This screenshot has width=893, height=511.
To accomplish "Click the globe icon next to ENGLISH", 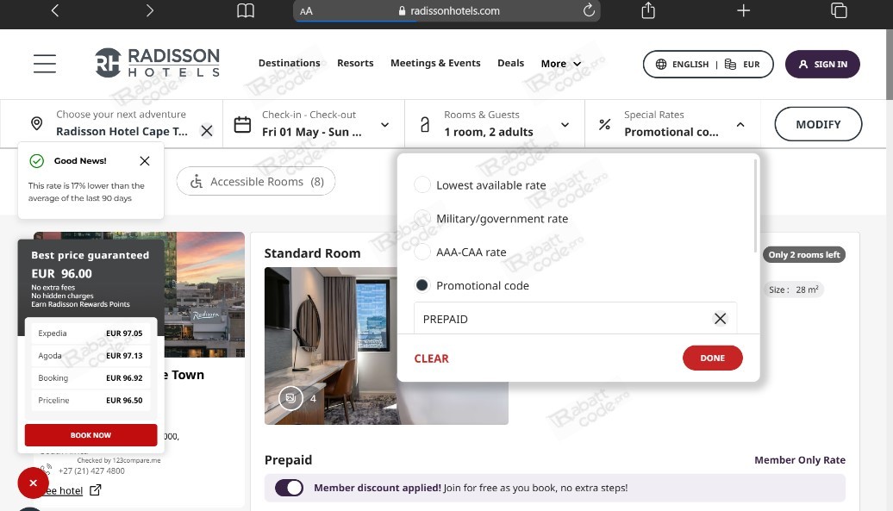I will (661, 63).
